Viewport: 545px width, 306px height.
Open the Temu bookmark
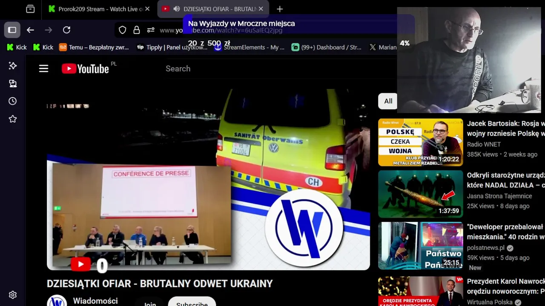[x=94, y=47]
